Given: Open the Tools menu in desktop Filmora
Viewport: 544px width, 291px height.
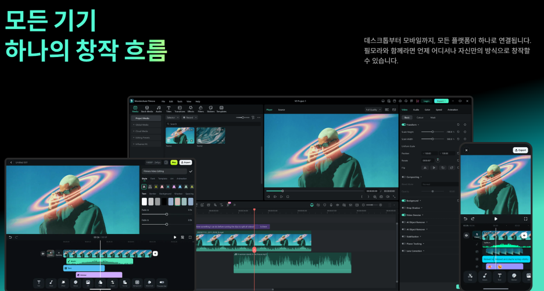Looking at the screenshot, I should (180, 101).
